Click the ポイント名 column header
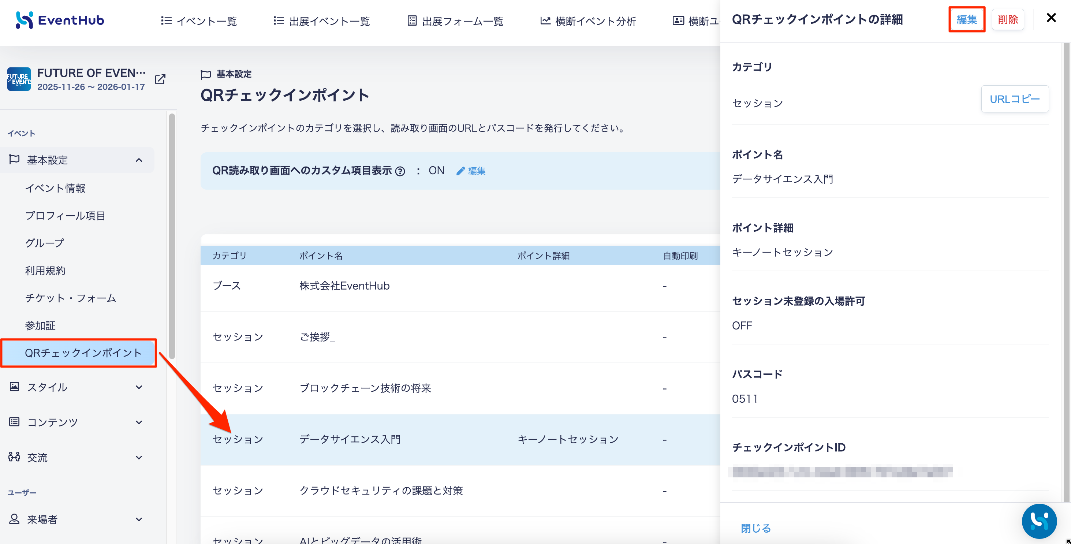The width and height of the screenshot is (1071, 544). pos(321,256)
